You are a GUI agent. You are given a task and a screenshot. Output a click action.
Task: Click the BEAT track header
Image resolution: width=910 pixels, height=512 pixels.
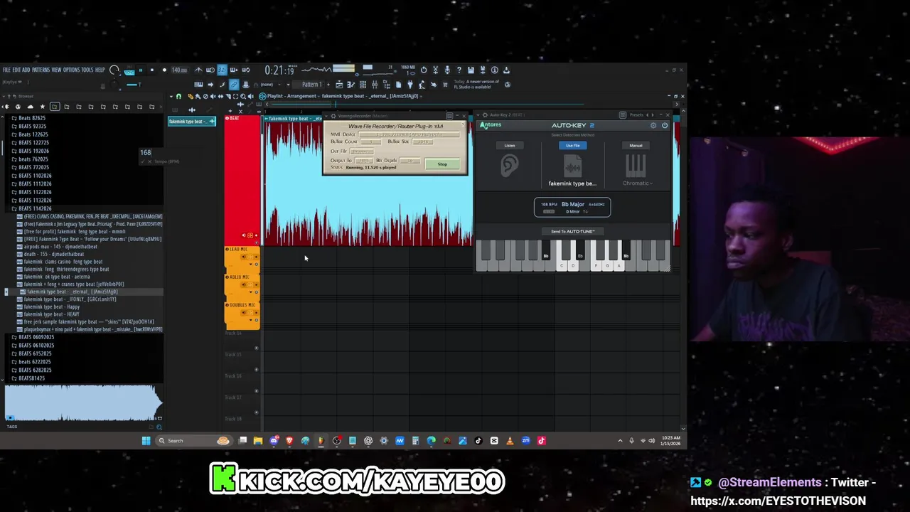click(242, 181)
